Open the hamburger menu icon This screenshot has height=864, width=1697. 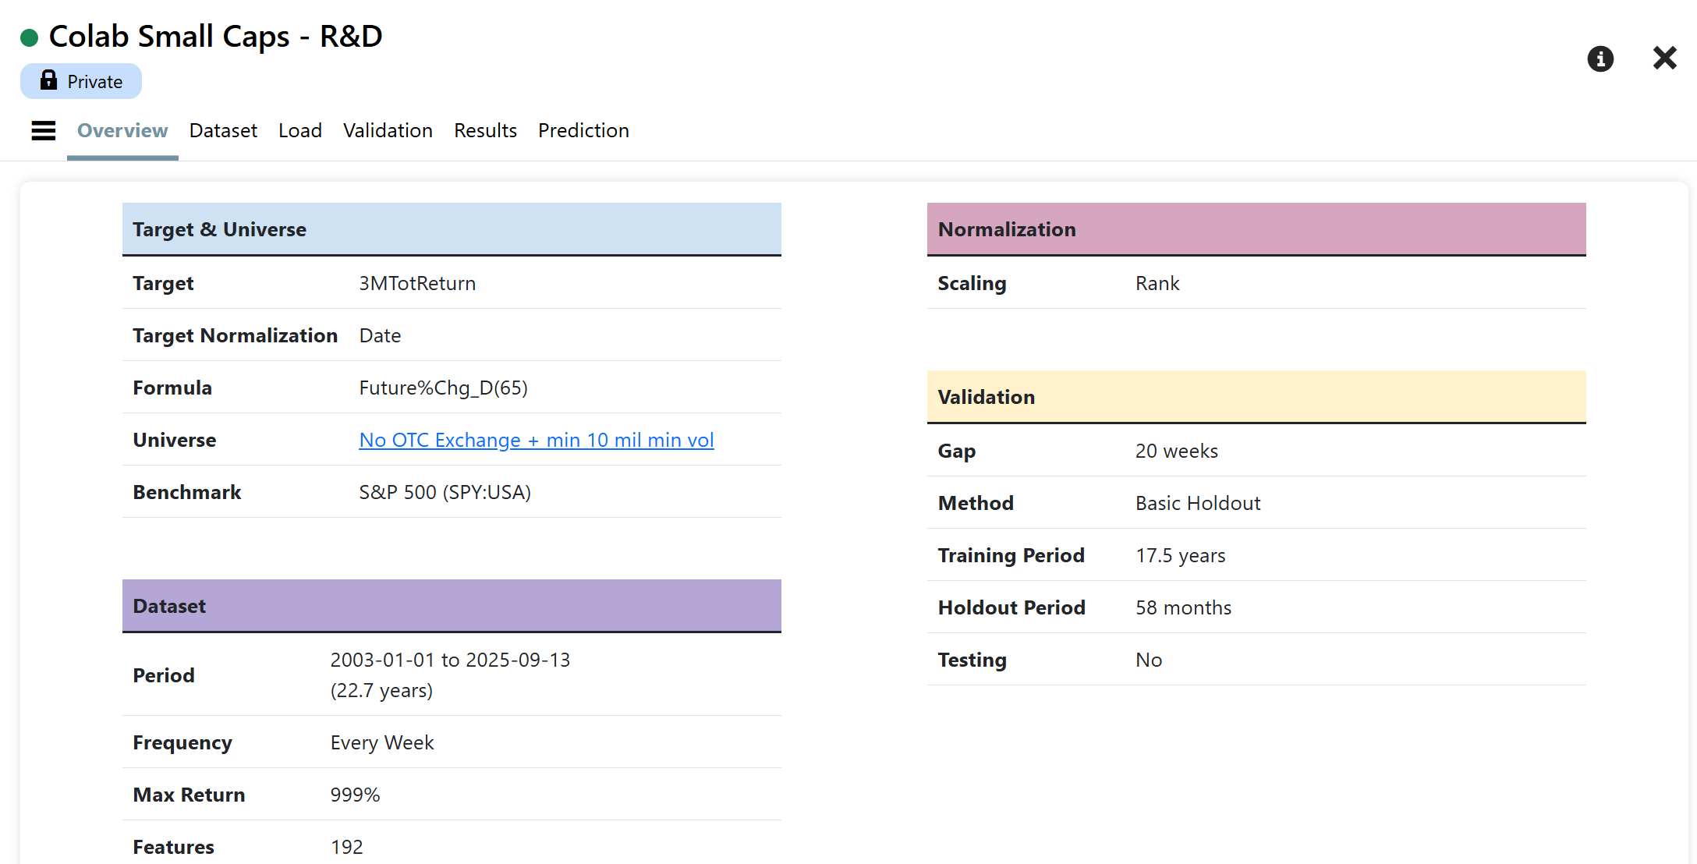pyautogui.click(x=44, y=130)
